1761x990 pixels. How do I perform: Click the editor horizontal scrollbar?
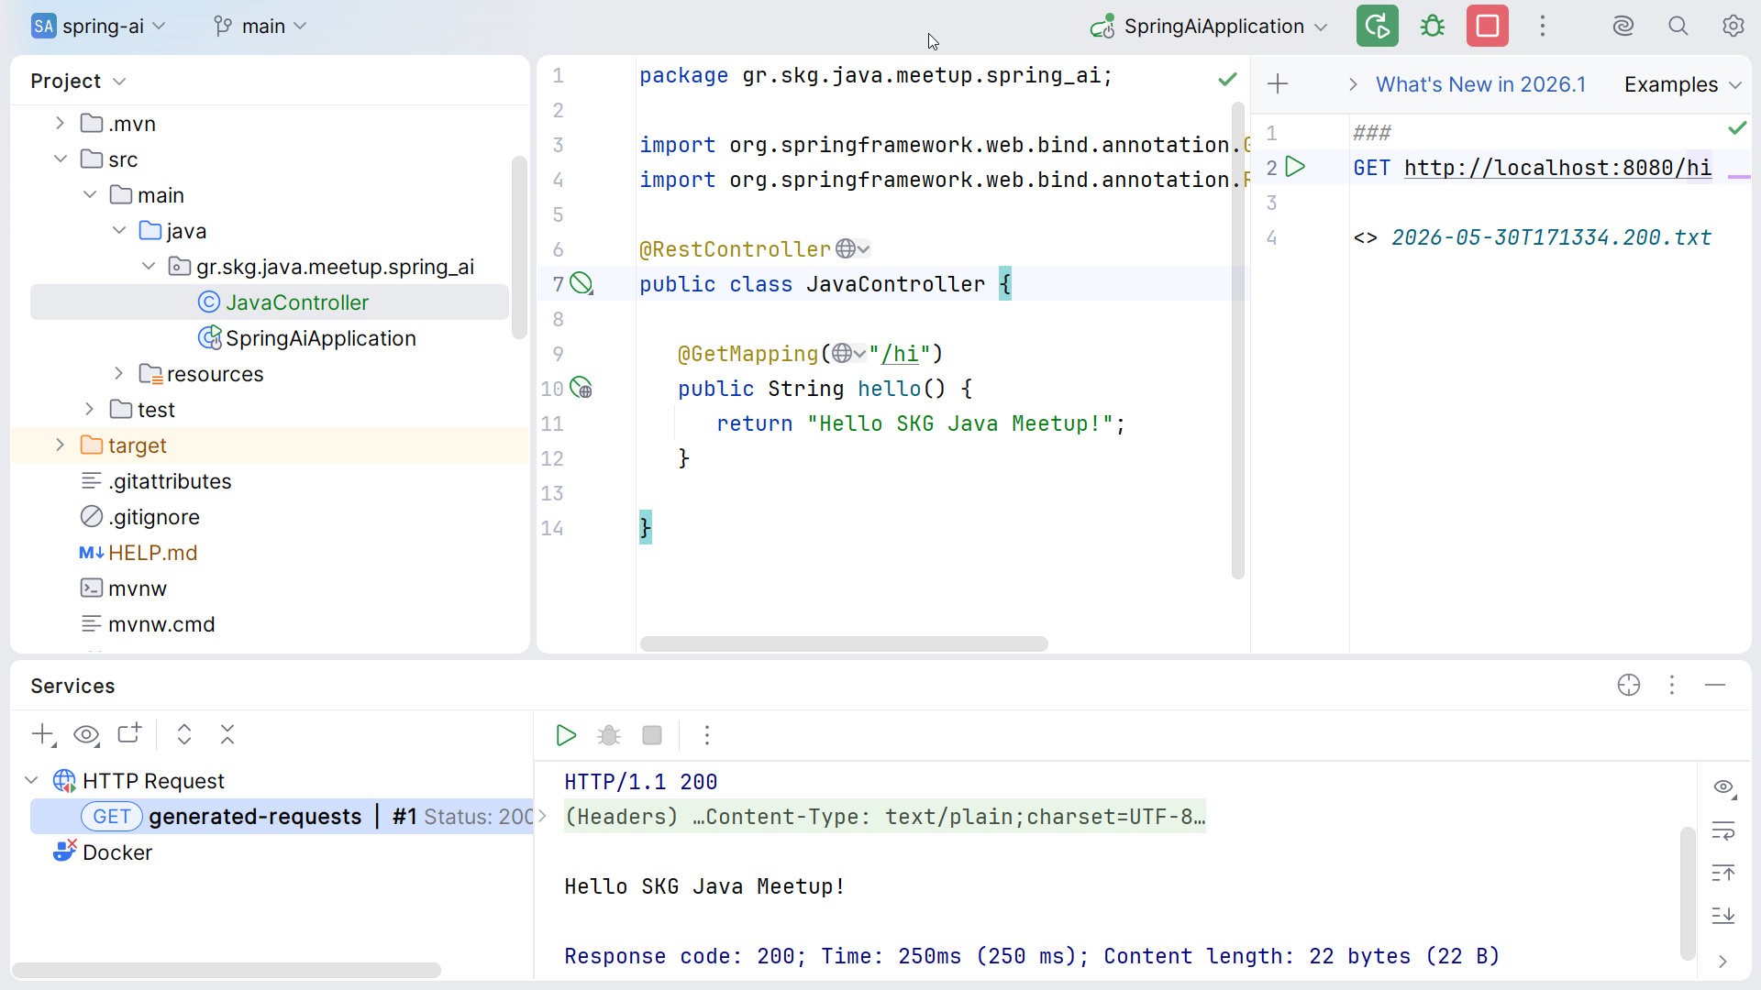[844, 643]
